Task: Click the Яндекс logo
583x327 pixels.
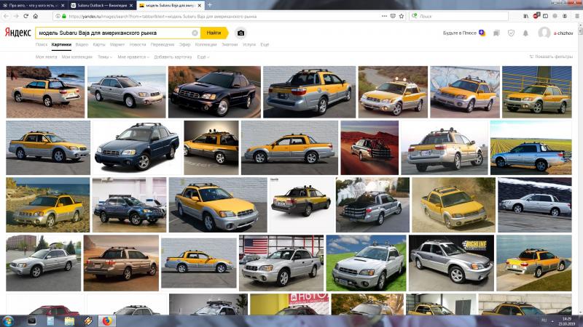Action: [x=17, y=33]
